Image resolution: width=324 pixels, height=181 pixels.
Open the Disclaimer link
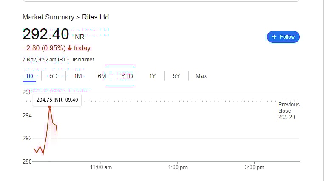82,60
